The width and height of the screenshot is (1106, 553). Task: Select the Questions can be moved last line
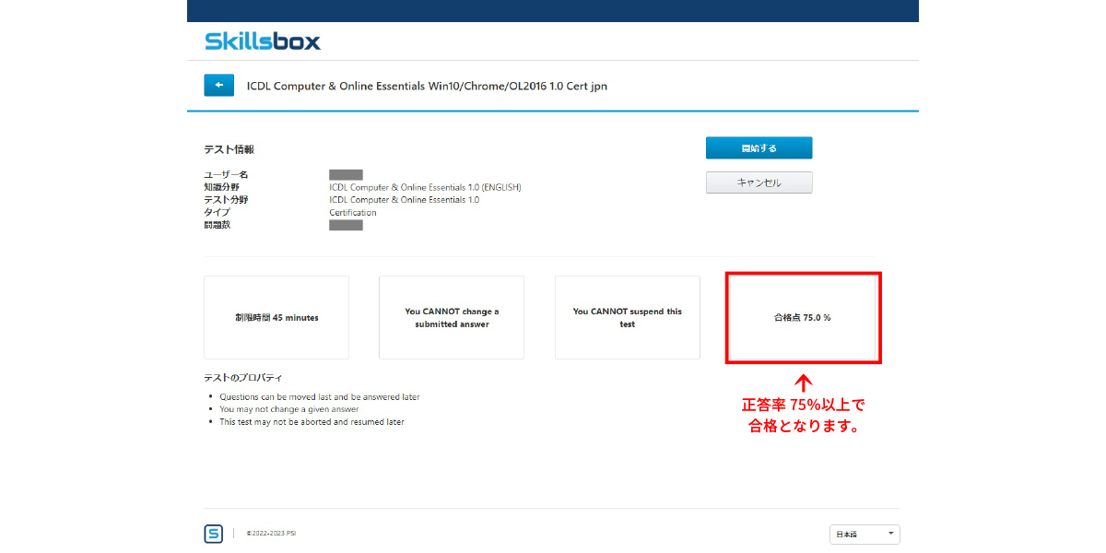click(319, 397)
